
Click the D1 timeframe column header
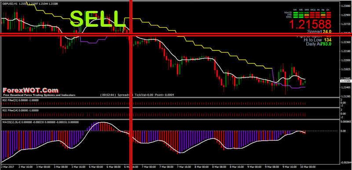[x=328, y=10]
